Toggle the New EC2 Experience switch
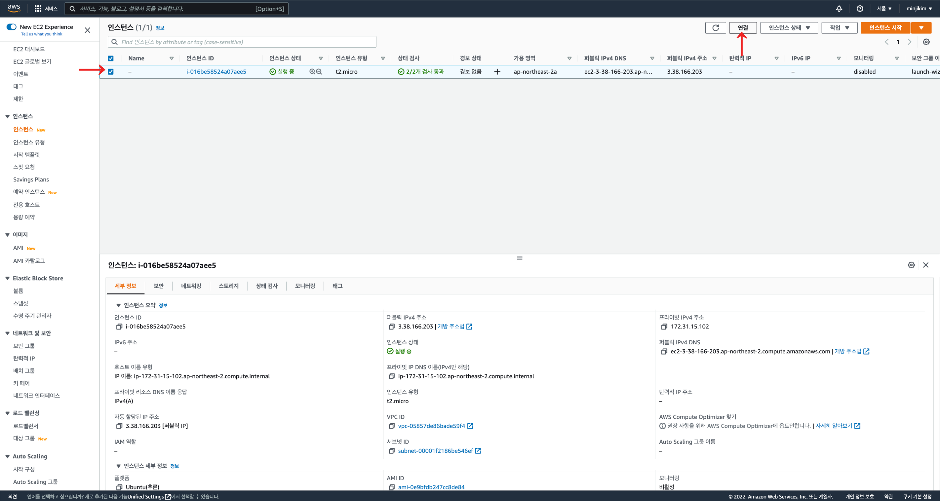 12,27
